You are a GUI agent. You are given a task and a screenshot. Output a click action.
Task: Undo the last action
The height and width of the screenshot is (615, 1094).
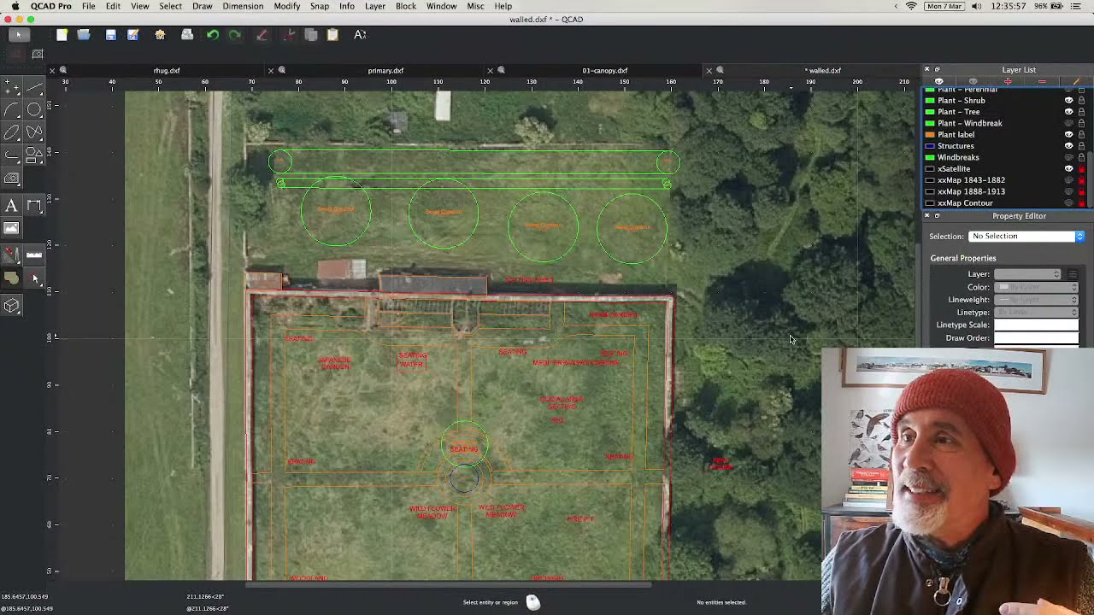(212, 35)
